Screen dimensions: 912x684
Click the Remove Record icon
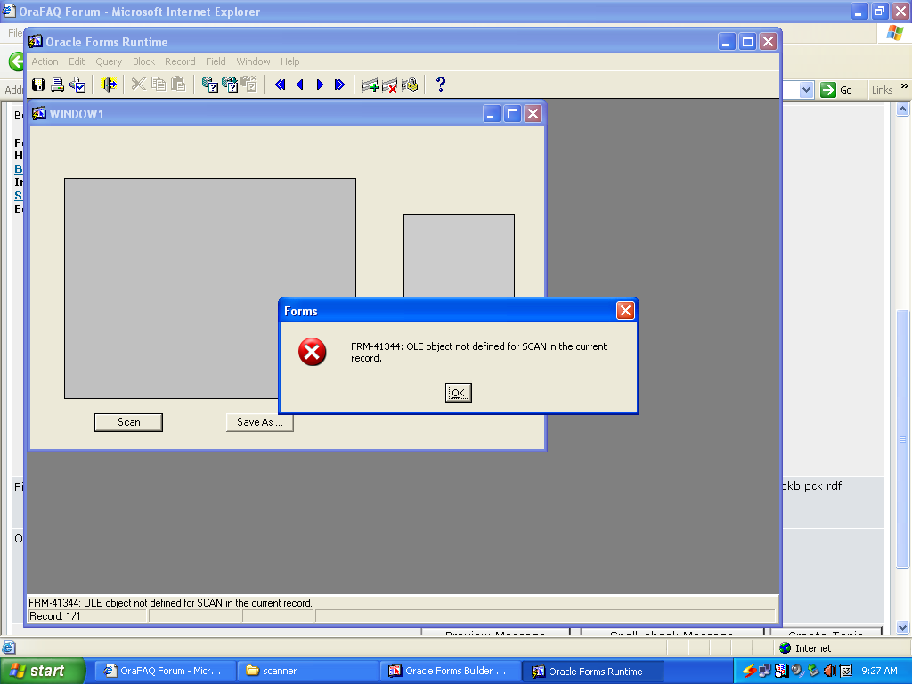pyautogui.click(x=390, y=85)
